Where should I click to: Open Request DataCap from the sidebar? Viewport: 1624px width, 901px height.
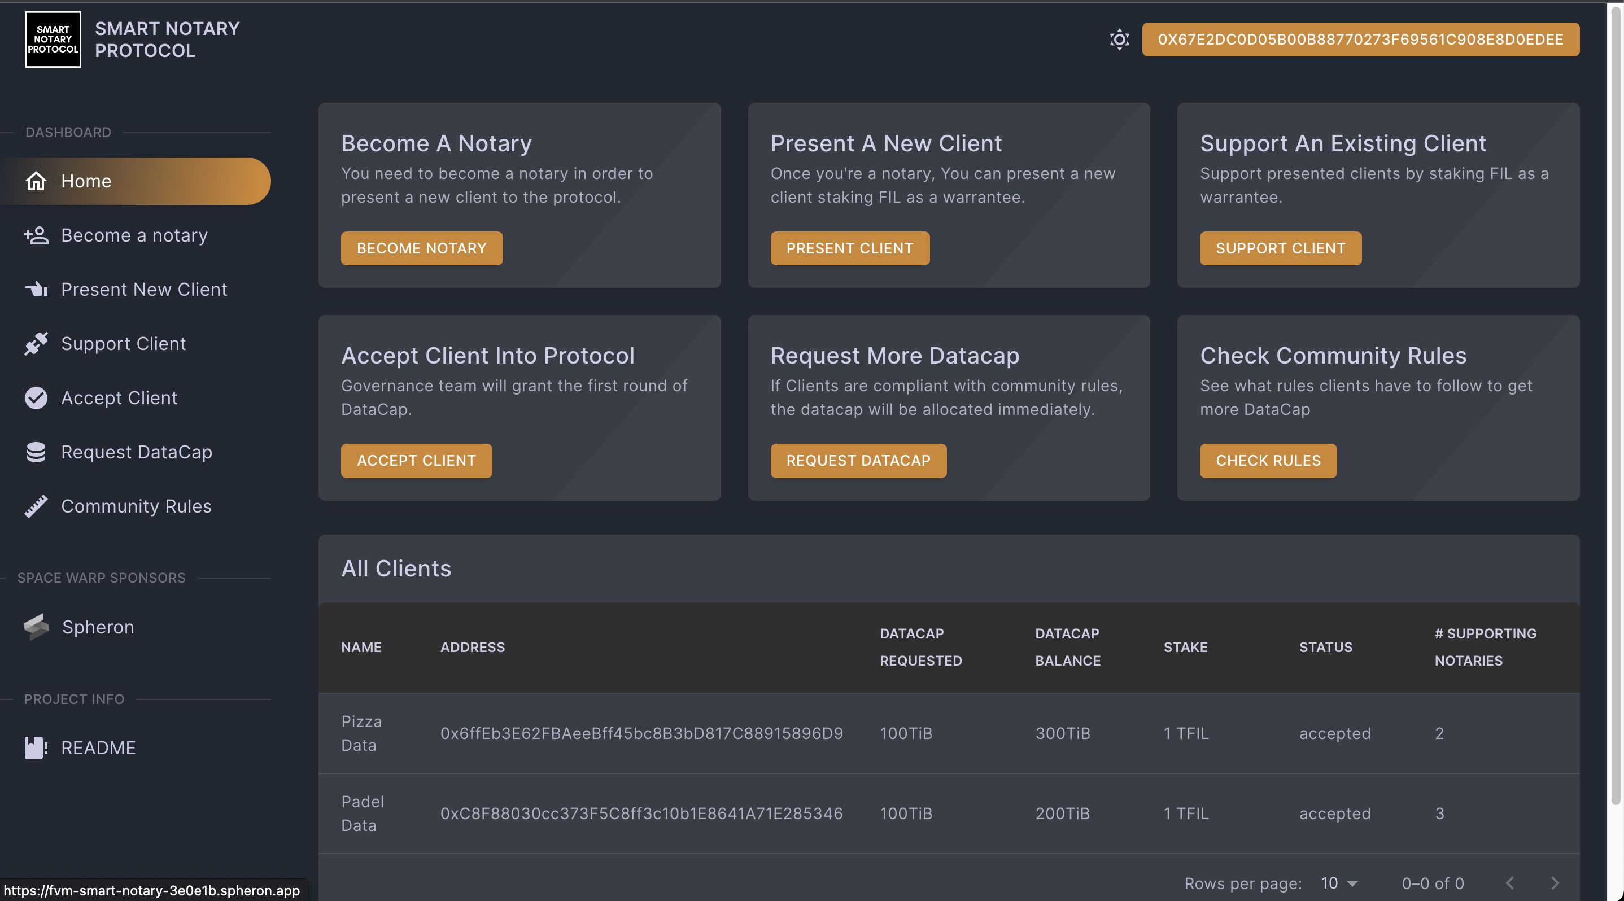(x=136, y=452)
